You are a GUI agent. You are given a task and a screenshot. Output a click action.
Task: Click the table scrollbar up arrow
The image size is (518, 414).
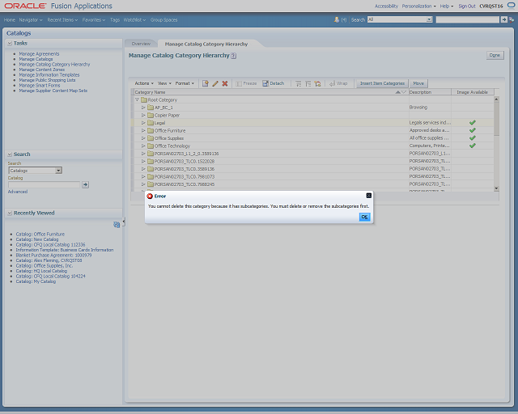point(496,99)
